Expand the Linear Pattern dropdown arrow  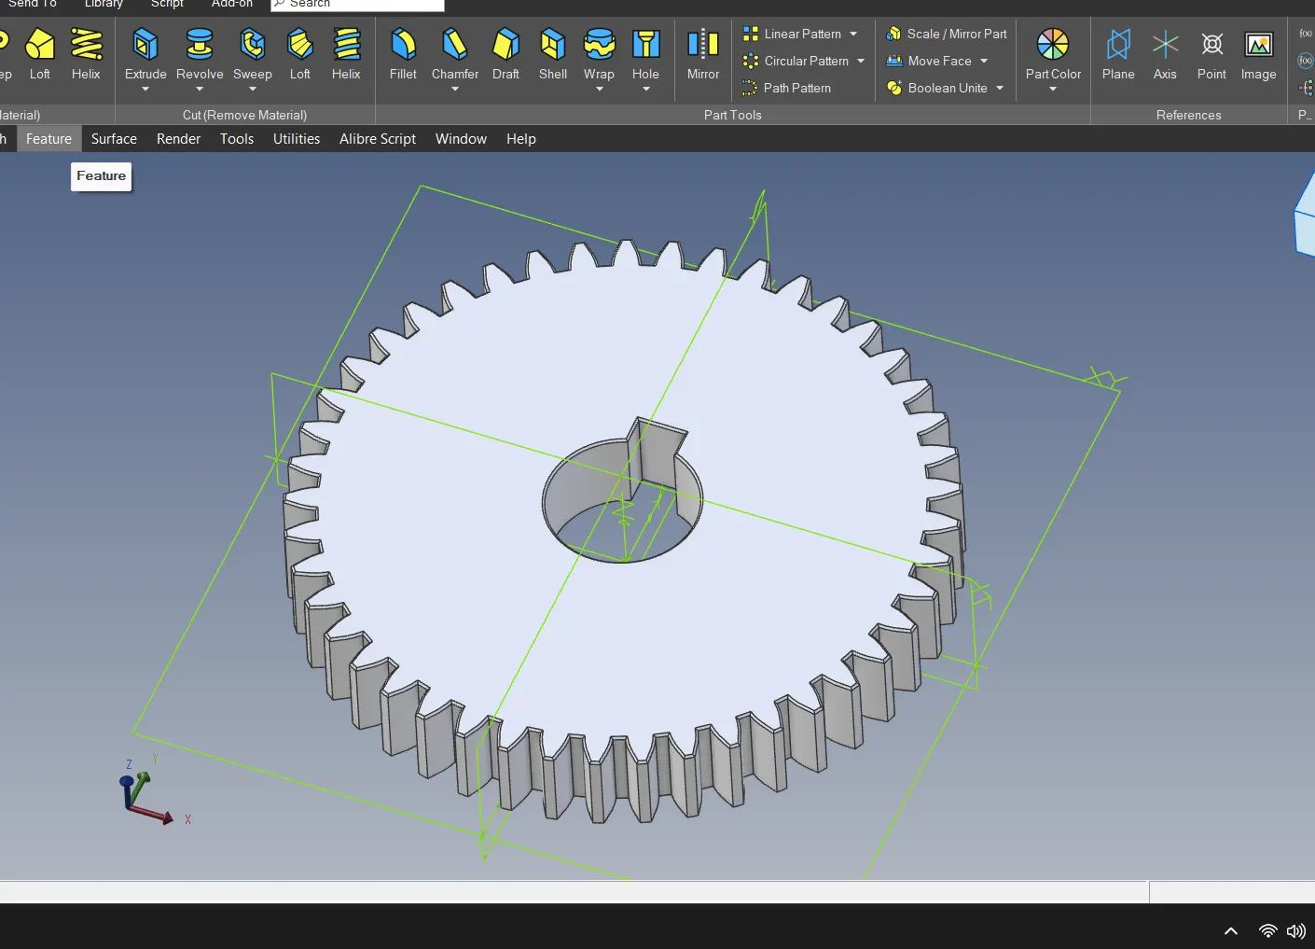tap(853, 35)
